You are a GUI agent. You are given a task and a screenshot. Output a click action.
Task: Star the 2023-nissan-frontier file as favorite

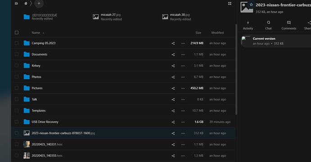251,4
